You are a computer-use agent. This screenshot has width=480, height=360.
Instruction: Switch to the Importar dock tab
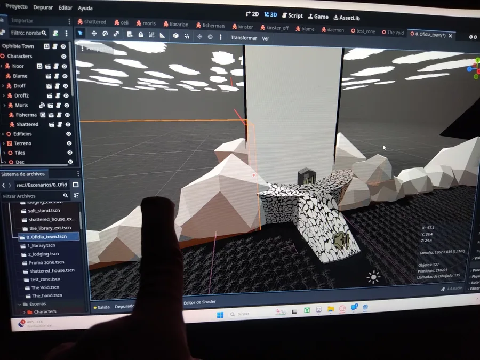point(22,20)
